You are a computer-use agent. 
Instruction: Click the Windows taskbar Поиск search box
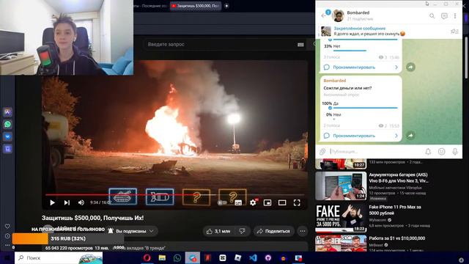tap(59, 257)
